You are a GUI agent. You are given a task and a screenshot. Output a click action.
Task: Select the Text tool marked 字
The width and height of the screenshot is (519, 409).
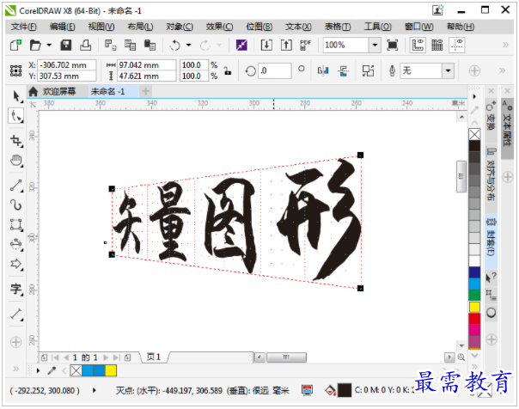pos(15,289)
